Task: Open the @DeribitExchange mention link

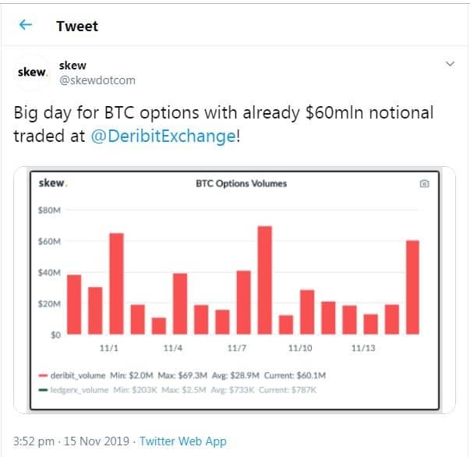Action: coord(164,136)
